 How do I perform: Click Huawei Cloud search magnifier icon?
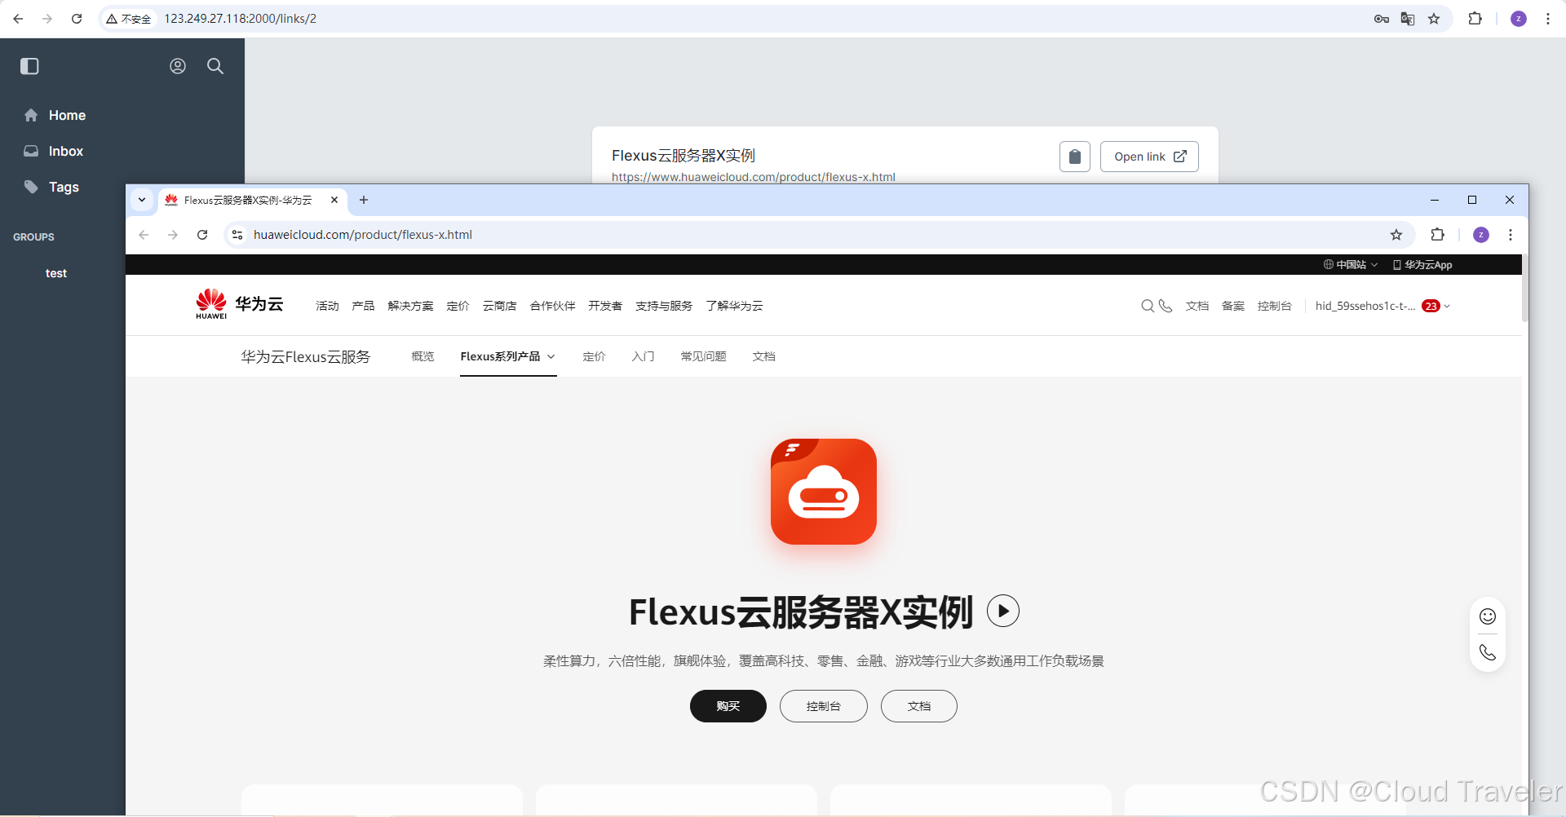[x=1148, y=306]
